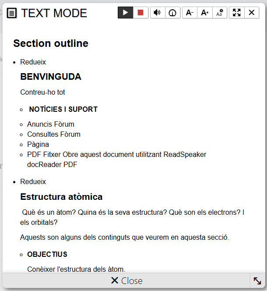Collapse BENVINGUDA section via first Redueix
This screenshot has height=291, width=267.
click(33, 62)
